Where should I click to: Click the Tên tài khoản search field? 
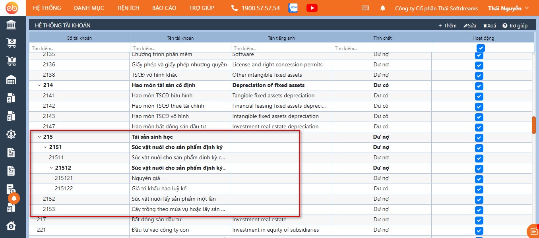[x=180, y=48]
